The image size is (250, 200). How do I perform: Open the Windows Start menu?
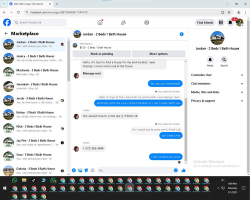point(4,188)
